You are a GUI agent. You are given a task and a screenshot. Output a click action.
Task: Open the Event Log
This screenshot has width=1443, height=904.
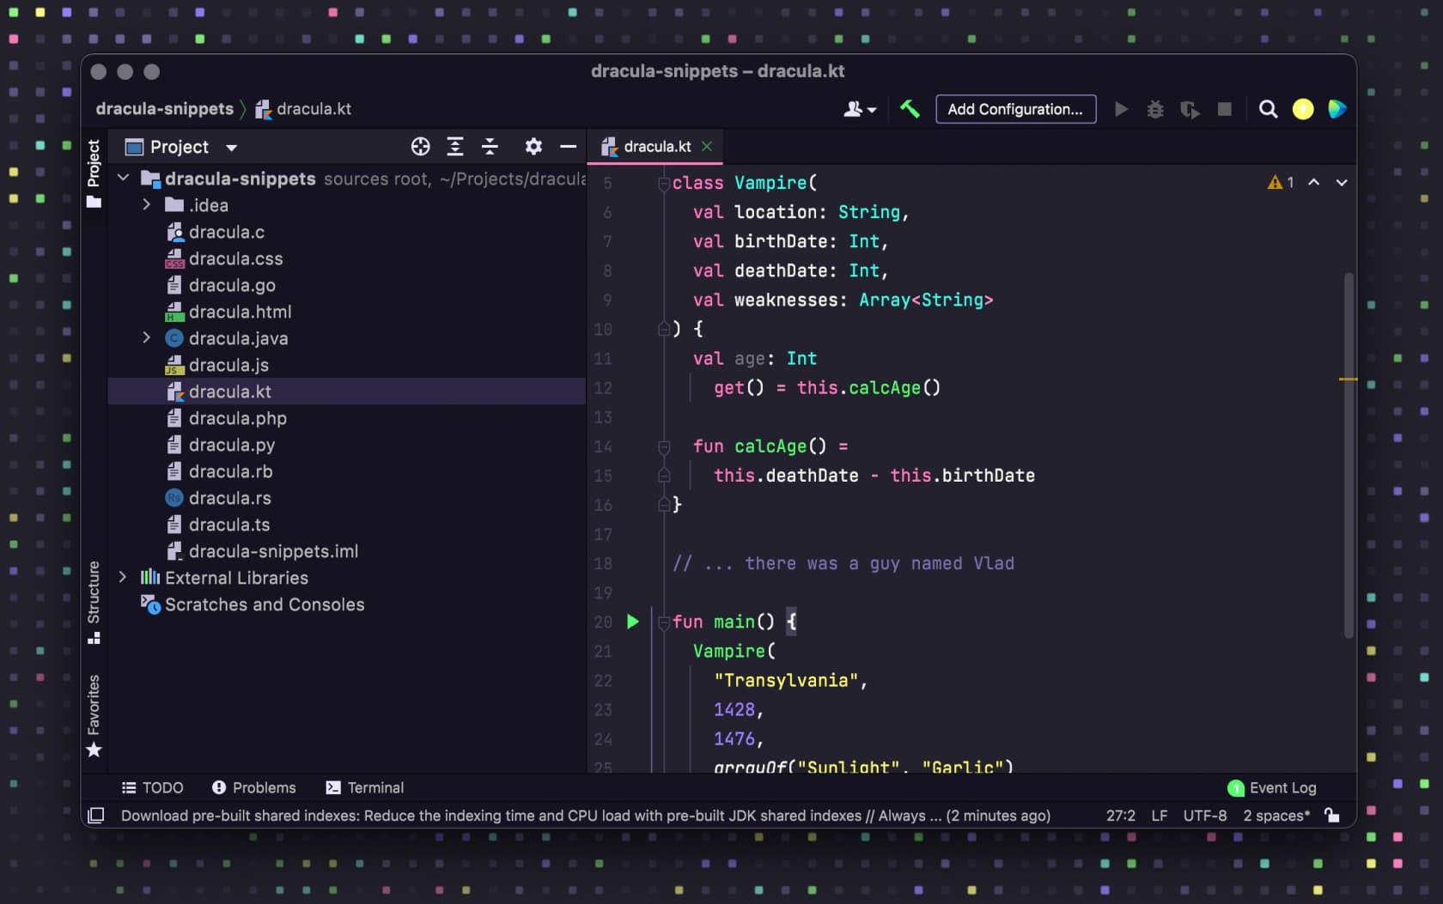click(1274, 787)
